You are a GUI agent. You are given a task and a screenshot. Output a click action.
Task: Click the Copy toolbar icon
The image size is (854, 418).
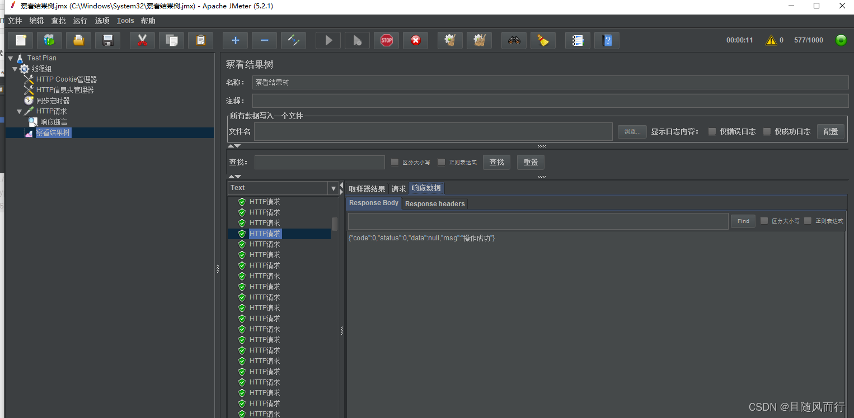click(172, 40)
